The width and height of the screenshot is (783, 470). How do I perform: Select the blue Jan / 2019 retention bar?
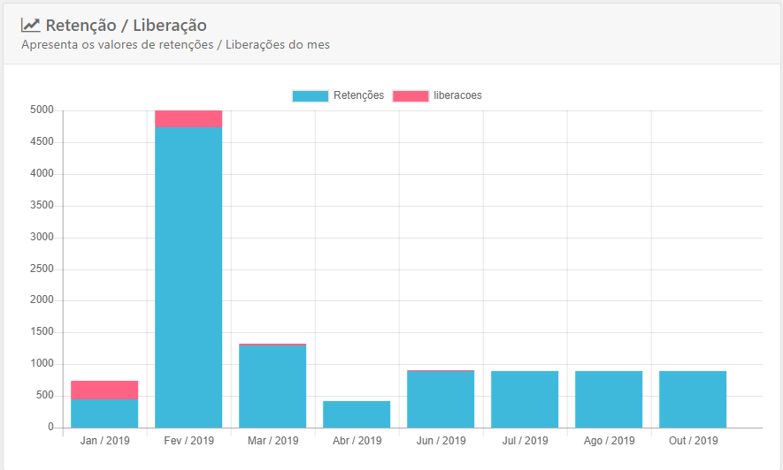click(104, 413)
